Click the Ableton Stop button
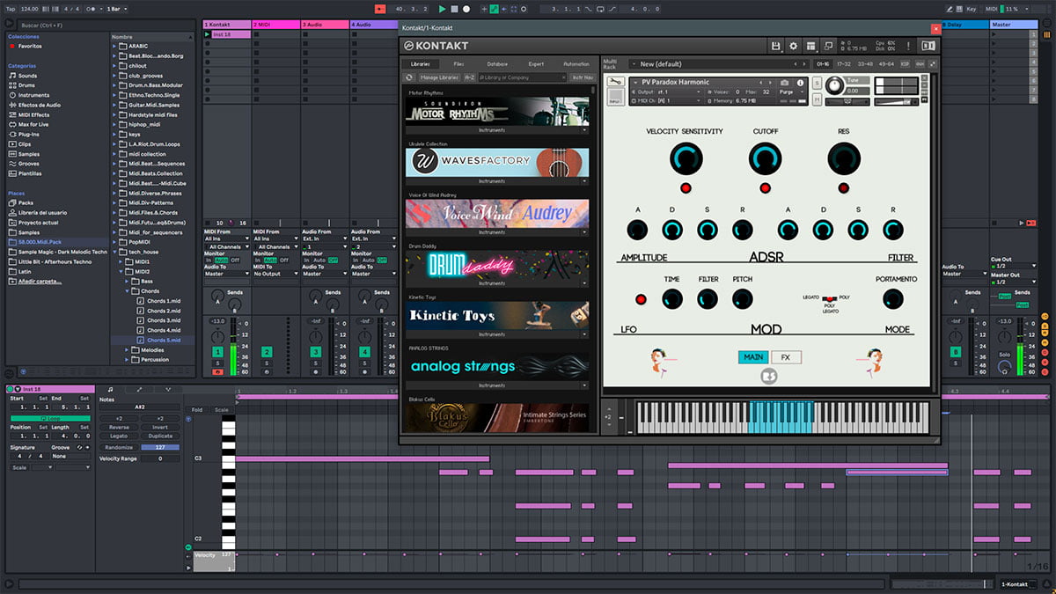The width and height of the screenshot is (1056, 594). tap(454, 9)
